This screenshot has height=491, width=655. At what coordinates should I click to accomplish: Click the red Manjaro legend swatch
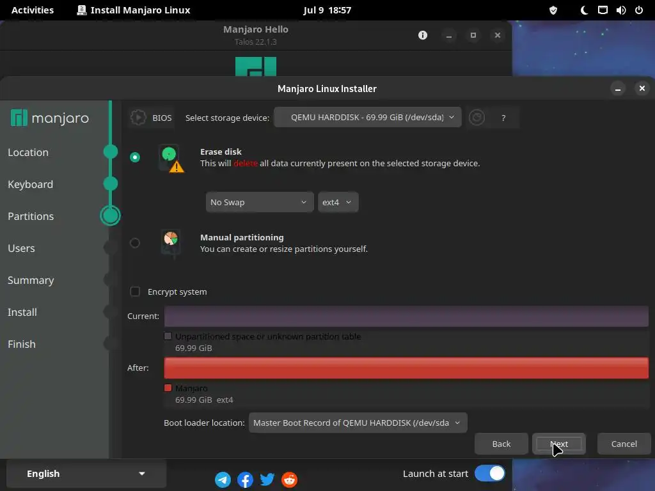click(168, 388)
